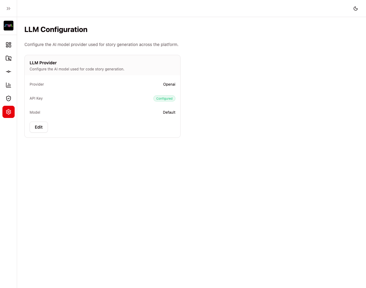366x288 pixels.
Task: Go to repositories folder-git icon
Action: click(9, 58)
